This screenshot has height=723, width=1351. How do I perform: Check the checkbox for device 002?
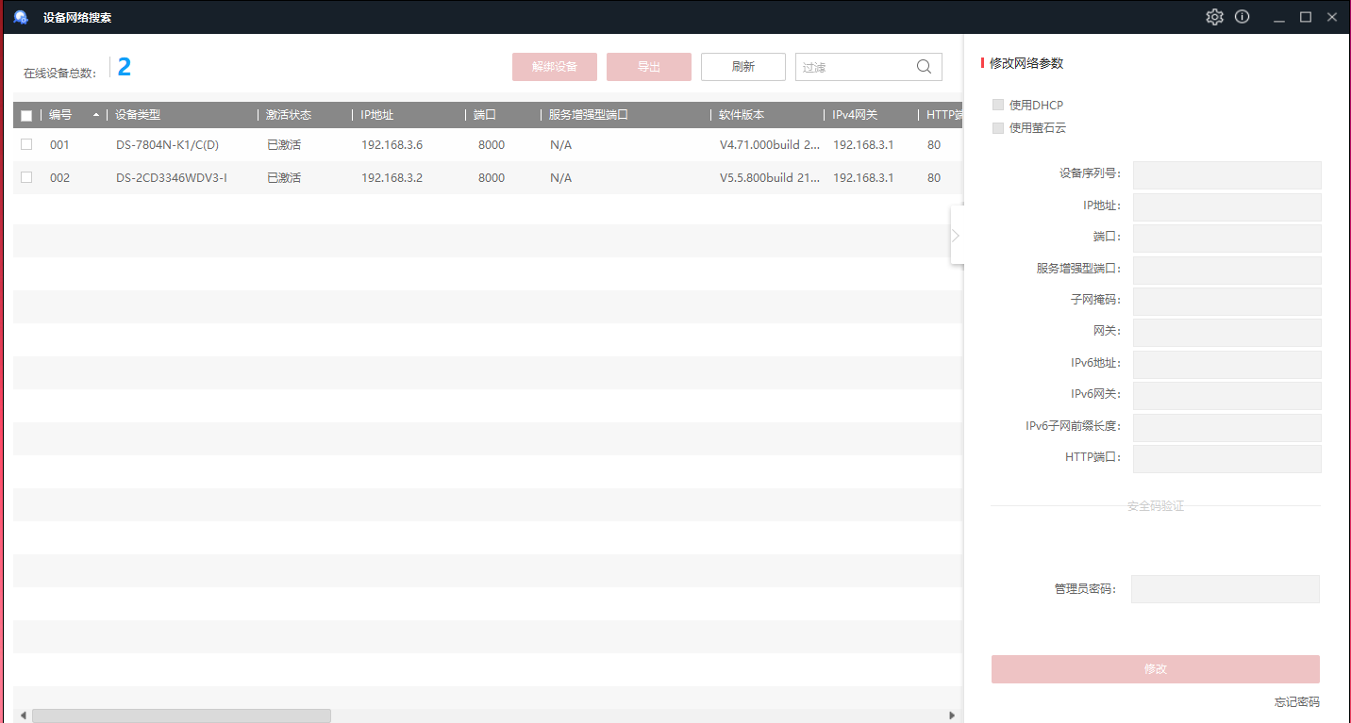(x=25, y=177)
